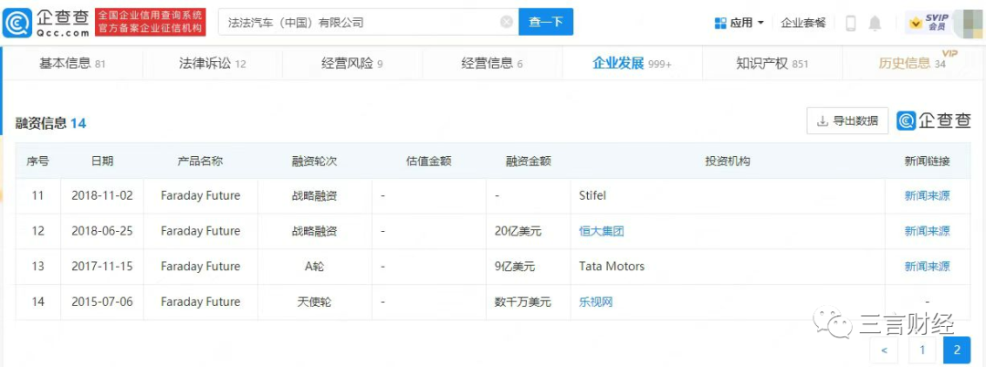Click date cell 2017-11-15

102,267
